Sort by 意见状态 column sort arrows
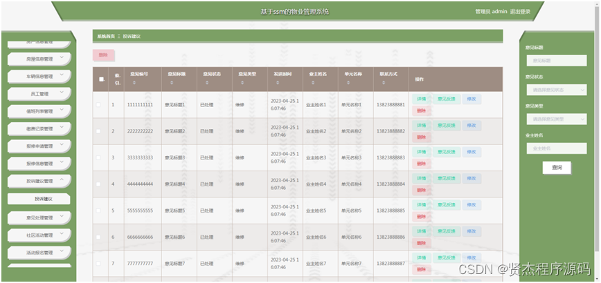This screenshot has width=601, height=283. 206,83
